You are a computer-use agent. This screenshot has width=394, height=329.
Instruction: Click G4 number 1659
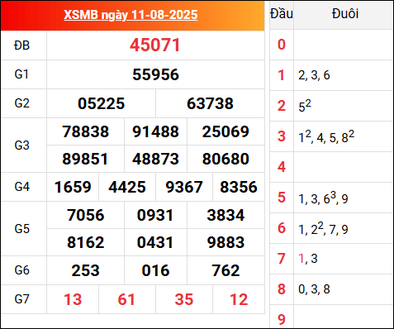coord(73,187)
